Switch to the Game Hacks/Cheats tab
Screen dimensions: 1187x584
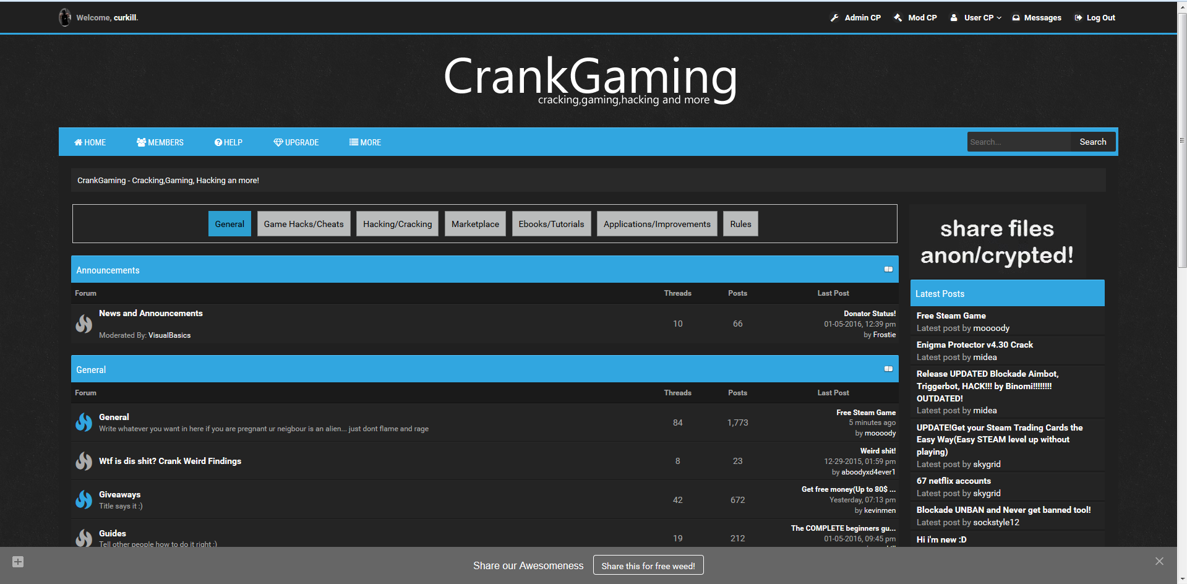coord(304,224)
